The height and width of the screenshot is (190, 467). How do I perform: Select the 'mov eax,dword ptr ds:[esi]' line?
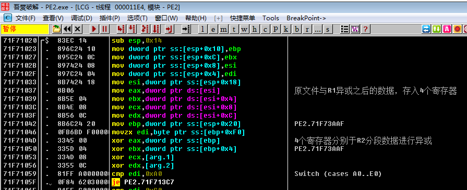pos(165,91)
